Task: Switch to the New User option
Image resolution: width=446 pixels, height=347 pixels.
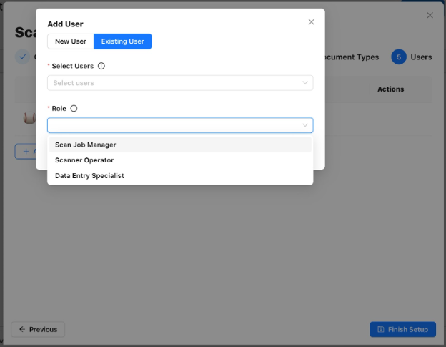Action: [71, 41]
